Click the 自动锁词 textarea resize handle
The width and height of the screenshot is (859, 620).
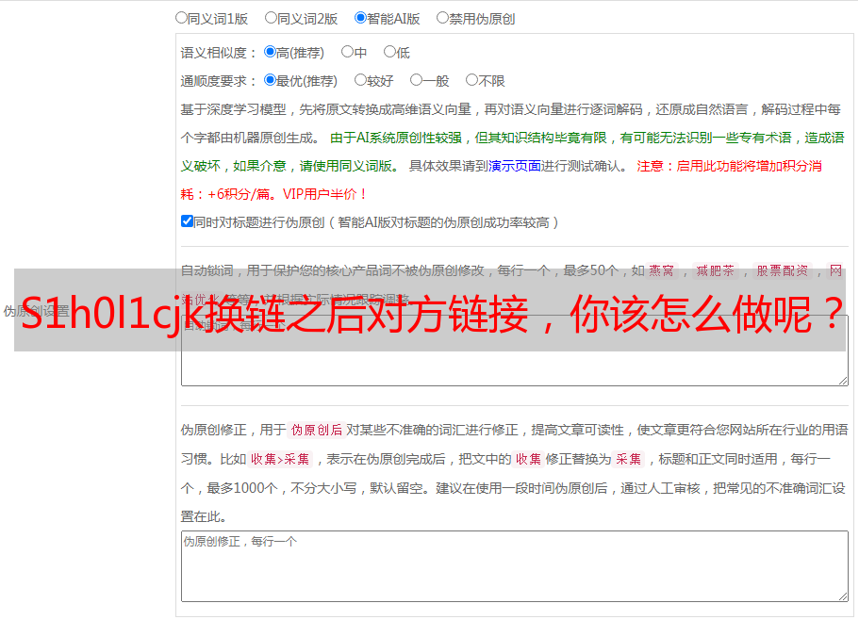[843, 381]
